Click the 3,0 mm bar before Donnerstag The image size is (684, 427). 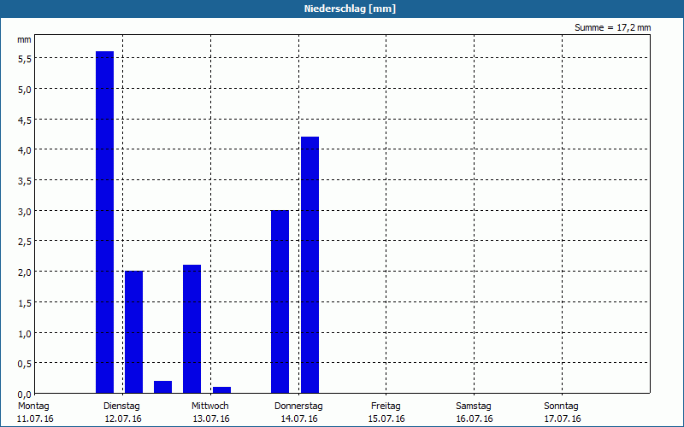pos(280,301)
